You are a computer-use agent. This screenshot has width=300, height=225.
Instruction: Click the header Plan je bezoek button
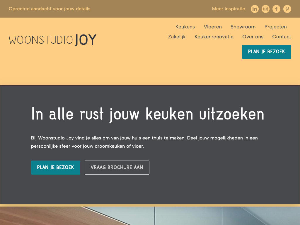pyautogui.click(x=266, y=52)
